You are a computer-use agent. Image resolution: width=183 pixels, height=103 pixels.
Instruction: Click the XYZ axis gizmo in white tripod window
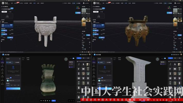click(x=78, y=8)
